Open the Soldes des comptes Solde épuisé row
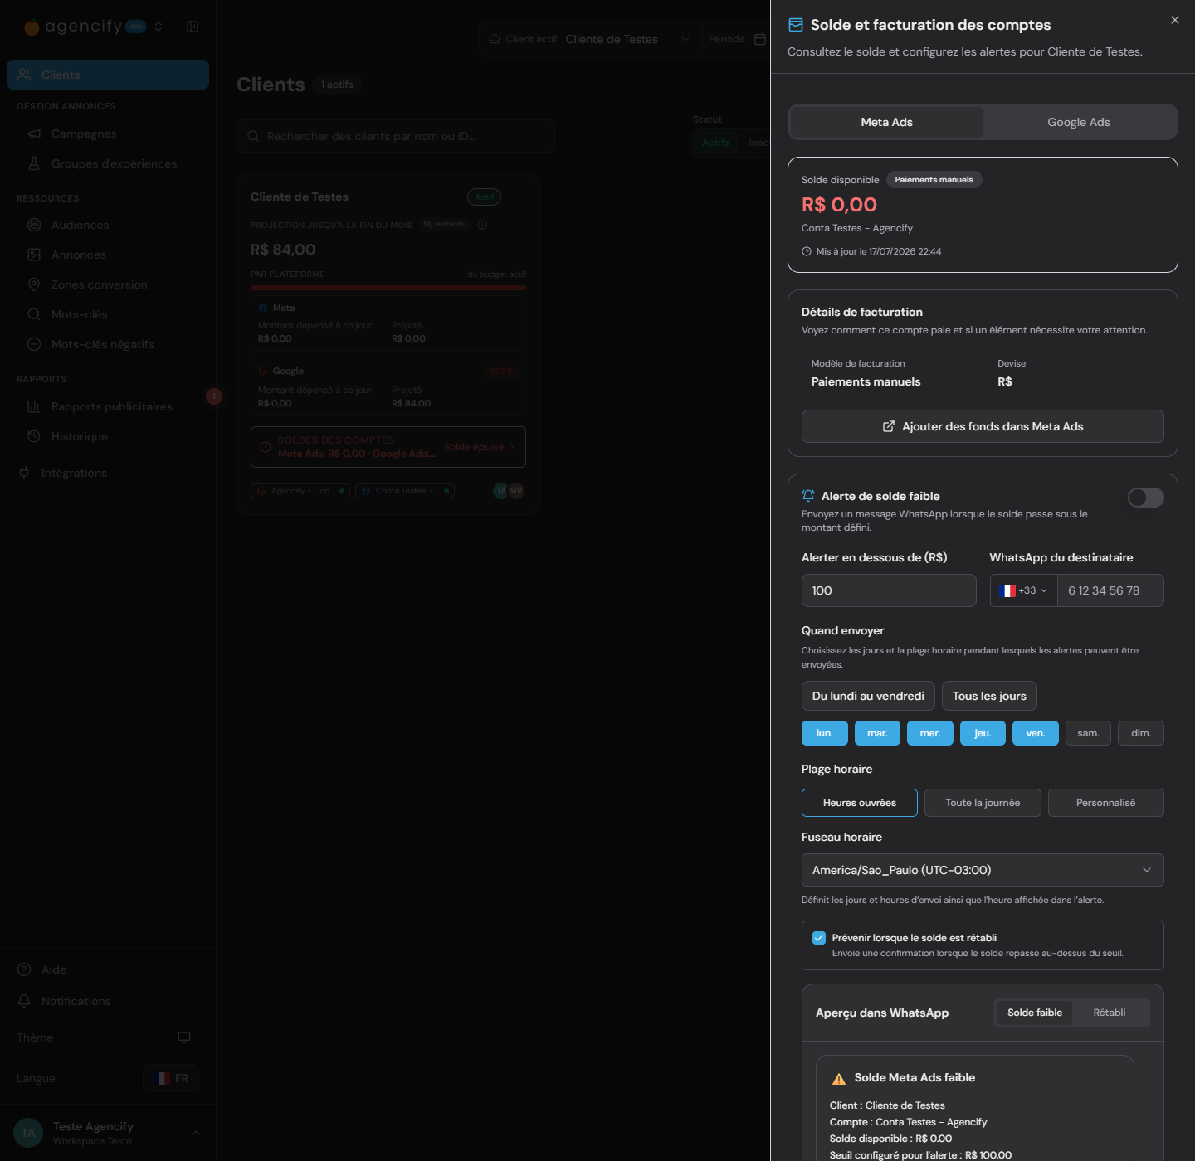Image resolution: width=1195 pixels, height=1161 pixels. (388, 447)
